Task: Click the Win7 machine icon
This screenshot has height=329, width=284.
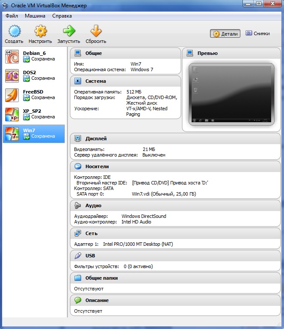Action: pyautogui.click(x=12, y=134)
